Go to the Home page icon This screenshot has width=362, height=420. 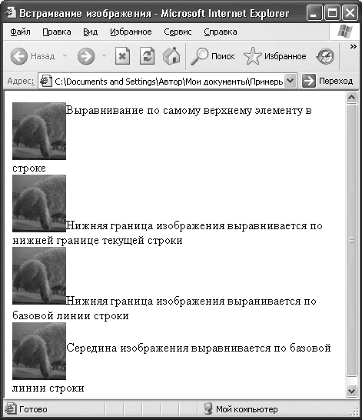pos(171,56)
